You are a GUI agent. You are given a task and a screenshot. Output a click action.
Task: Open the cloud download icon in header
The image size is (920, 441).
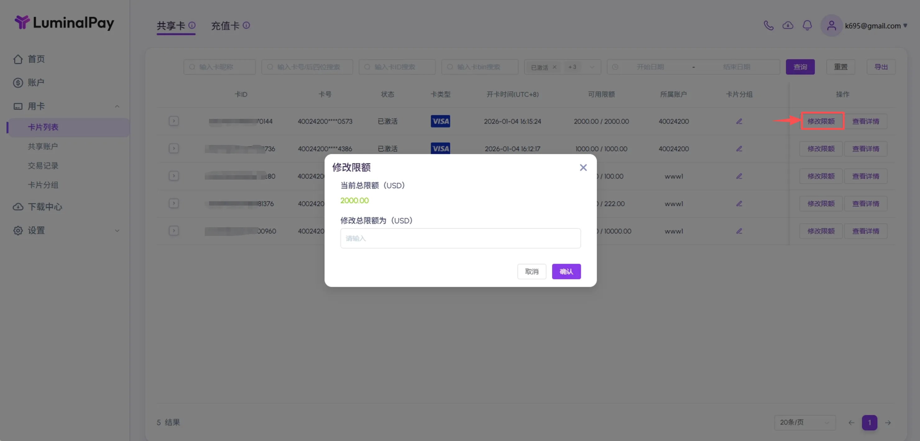788,26
